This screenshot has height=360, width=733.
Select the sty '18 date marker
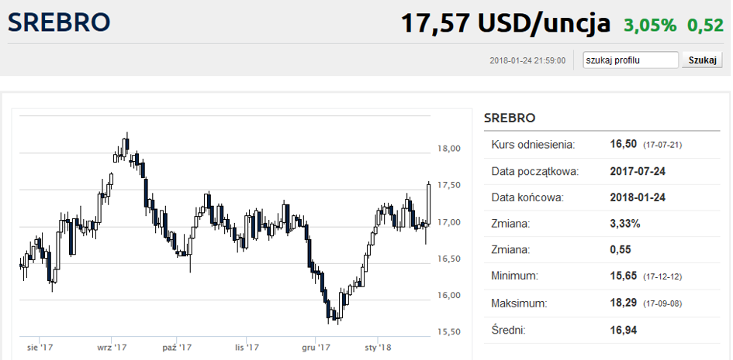[378, 348]
